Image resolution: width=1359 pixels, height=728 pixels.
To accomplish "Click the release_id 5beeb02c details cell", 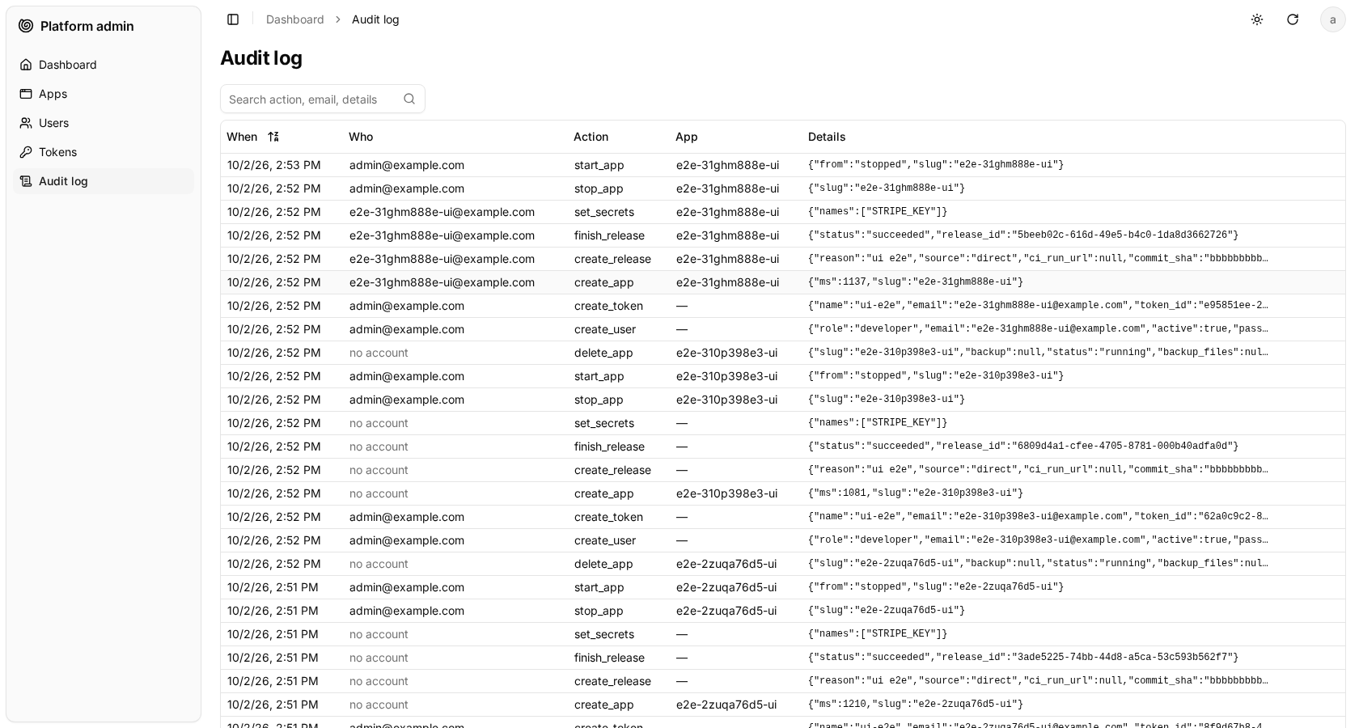I will click(x=1023, y=235).
